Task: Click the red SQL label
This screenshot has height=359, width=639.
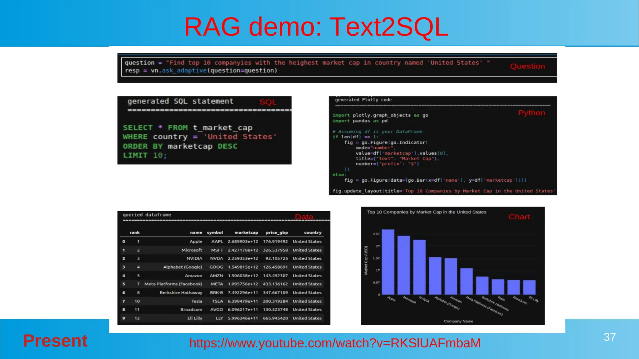Action: pos(268,102)
